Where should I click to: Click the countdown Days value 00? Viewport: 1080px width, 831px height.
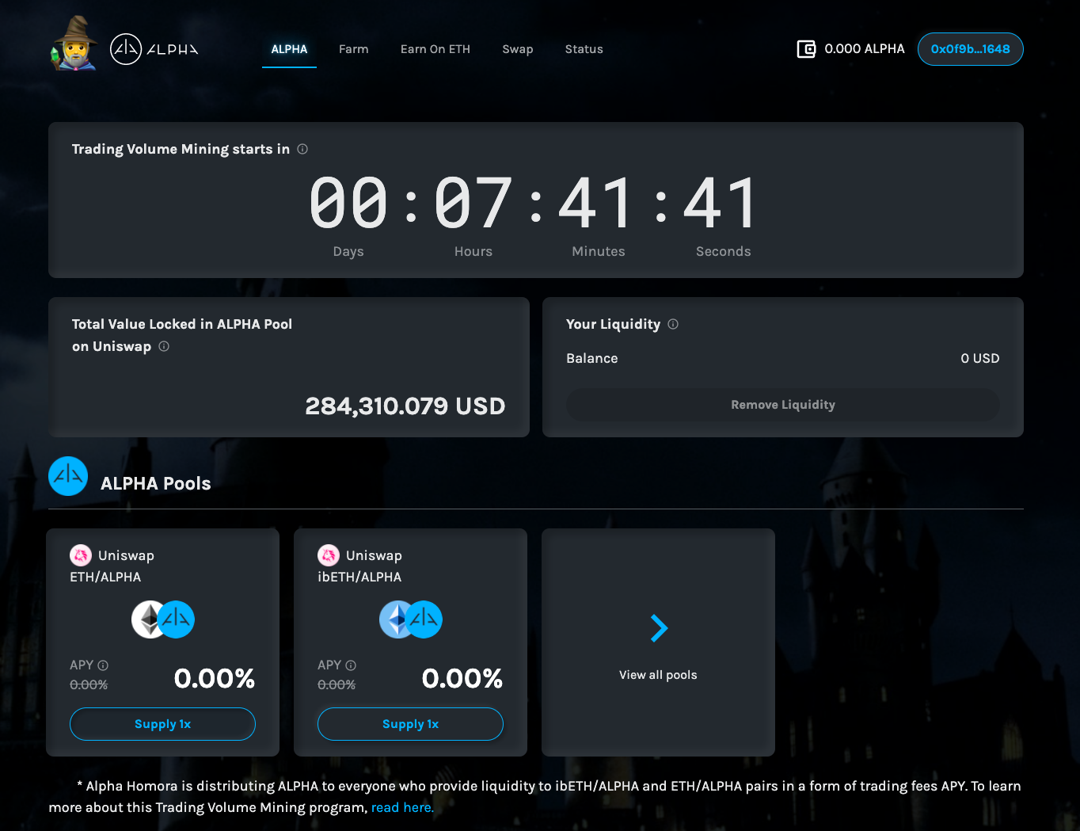[x=348, y=203]
